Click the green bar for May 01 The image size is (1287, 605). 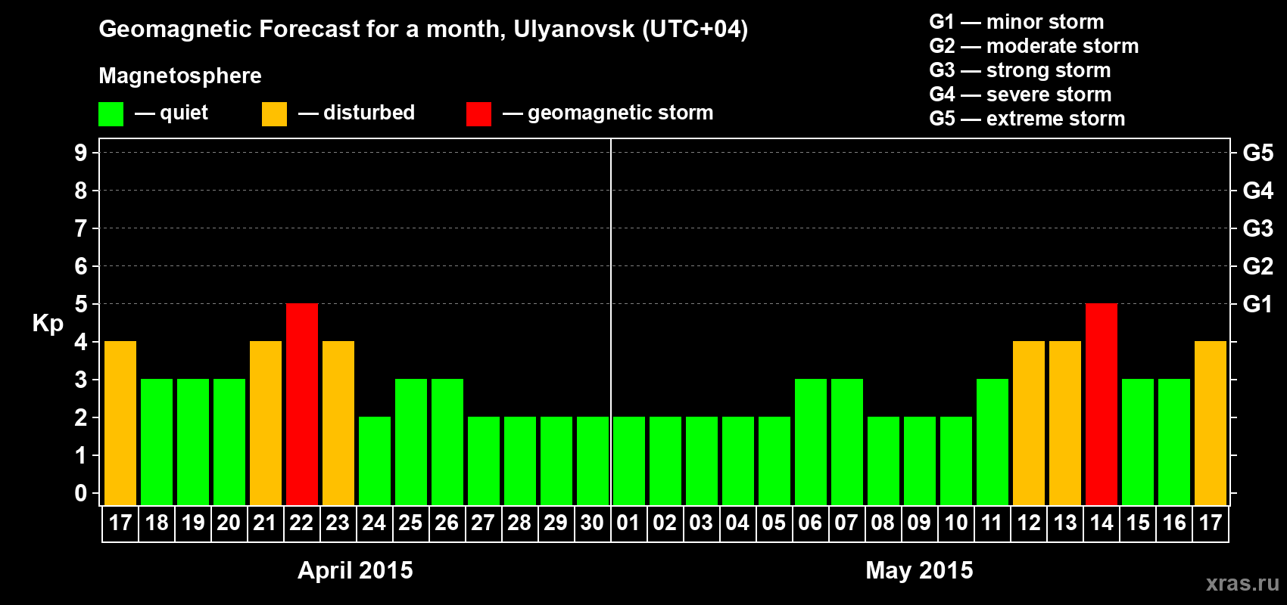(x=629, y=461)
